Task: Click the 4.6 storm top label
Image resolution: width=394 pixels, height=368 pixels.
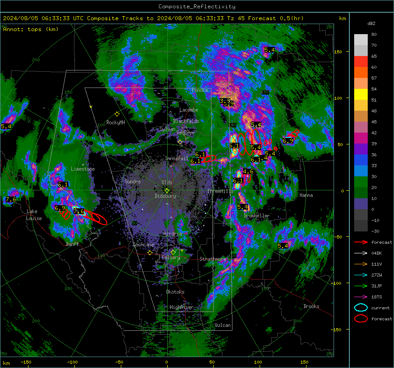Action: (248, 172)
